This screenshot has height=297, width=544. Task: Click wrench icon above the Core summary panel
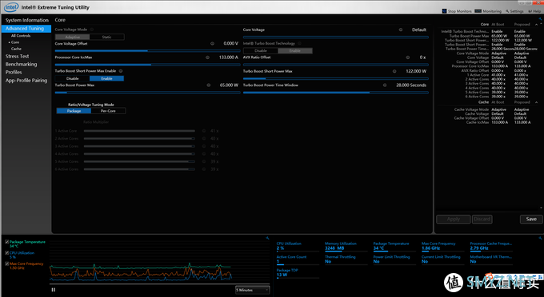pos(540,19)
